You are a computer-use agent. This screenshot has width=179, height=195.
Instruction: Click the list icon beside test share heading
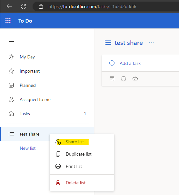[x=108, y=43]
